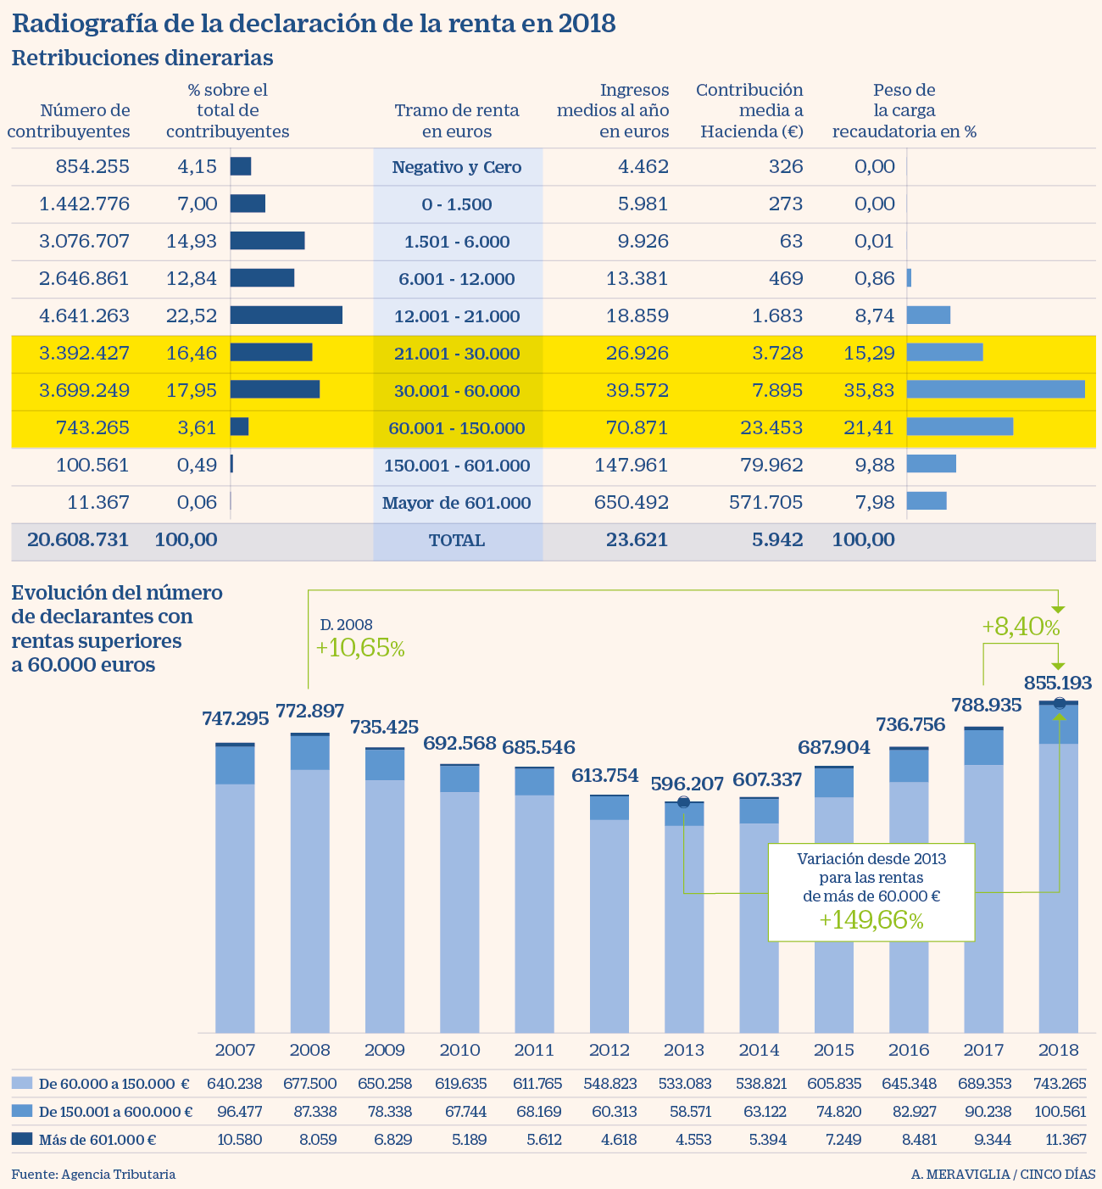
Task: Click the '+8,40%' variation label
Action: tap(1021, 628)
